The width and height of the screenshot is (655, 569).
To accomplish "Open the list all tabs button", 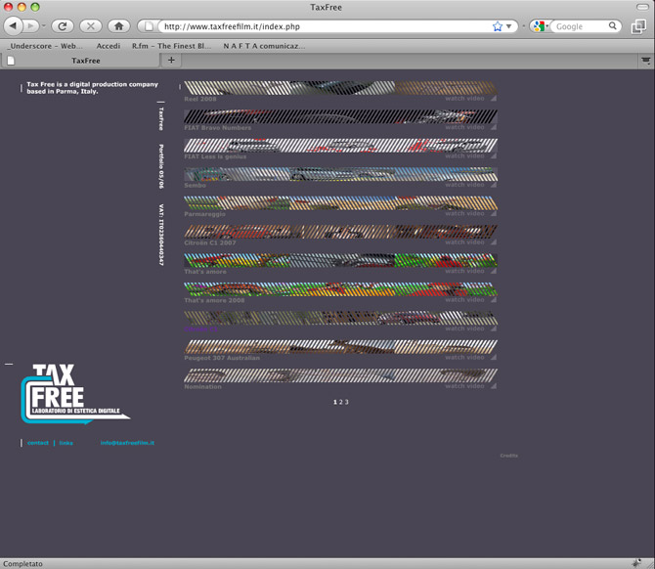I will pyautogui.click(x=646, y=61).
